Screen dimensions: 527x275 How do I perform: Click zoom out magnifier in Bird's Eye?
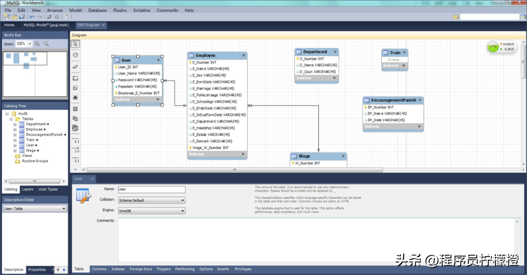[46, 44]
